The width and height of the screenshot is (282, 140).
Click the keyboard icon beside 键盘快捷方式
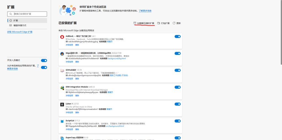pos(10,25)
